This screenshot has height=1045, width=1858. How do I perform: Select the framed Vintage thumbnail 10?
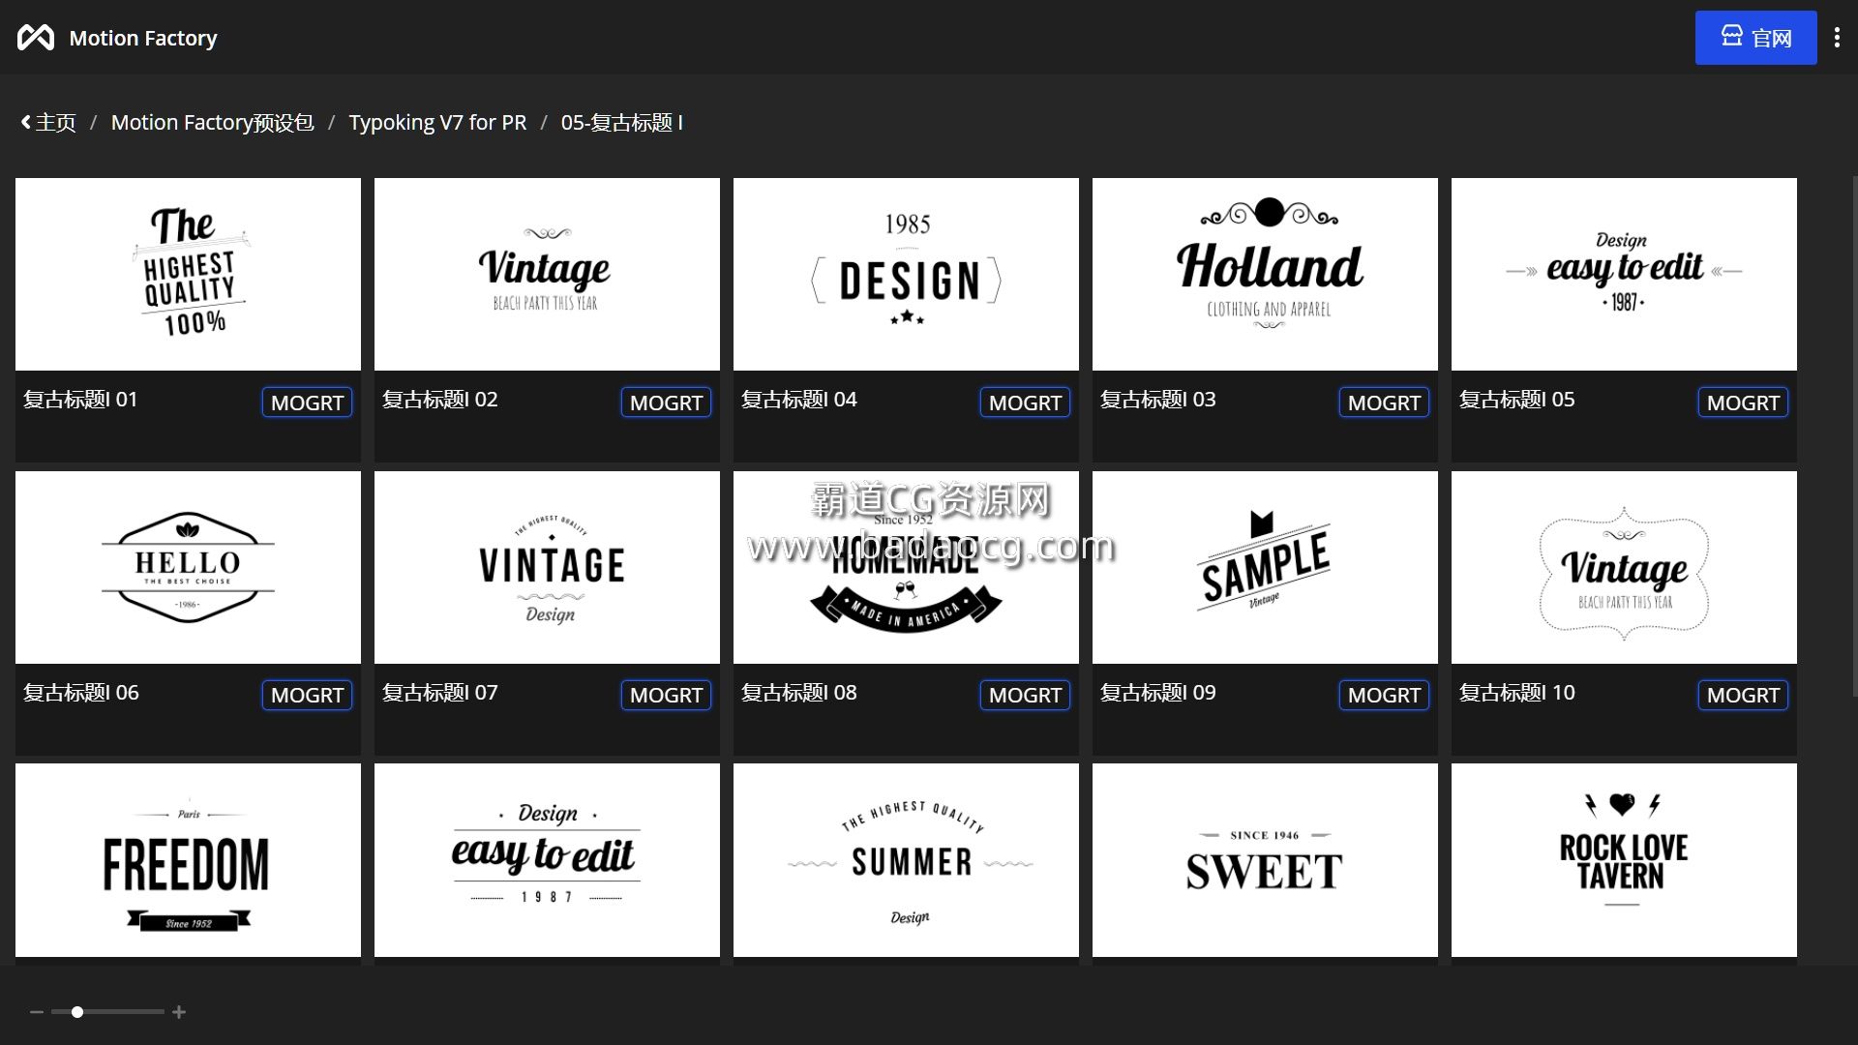point(1624,567)
